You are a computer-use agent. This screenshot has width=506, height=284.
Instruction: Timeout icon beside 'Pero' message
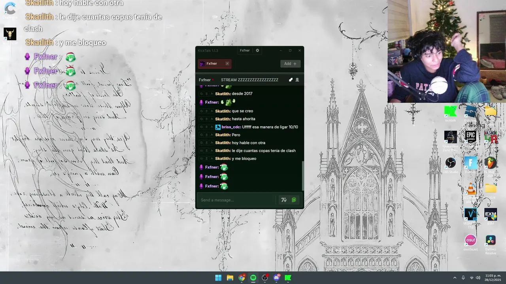tap(206, 135)
